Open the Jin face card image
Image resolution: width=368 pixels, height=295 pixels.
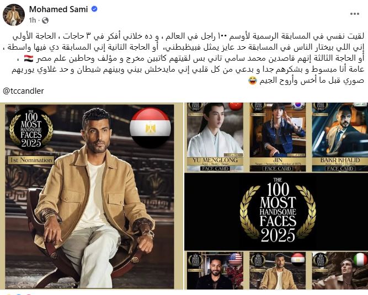pyautogui.click(x=278, y=137)
